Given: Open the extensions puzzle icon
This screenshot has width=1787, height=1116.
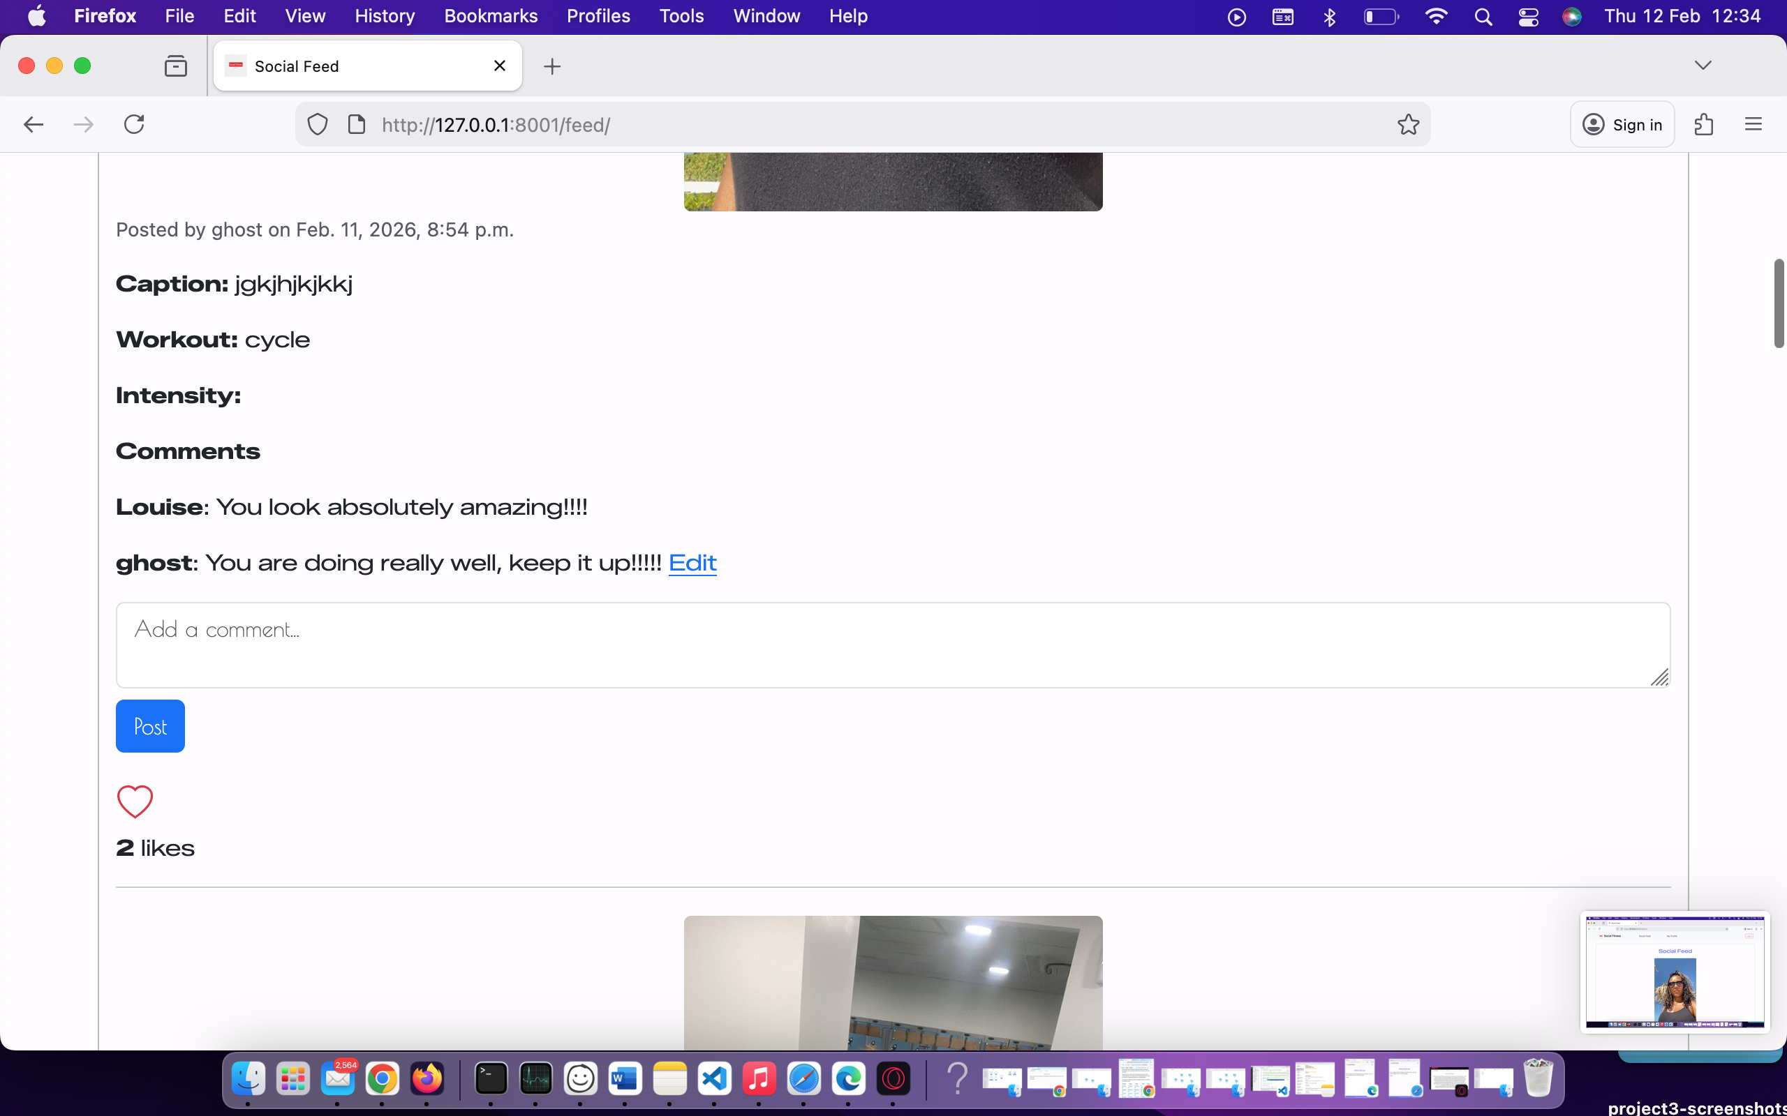Looking at the screenshot, I should click(1705, 123).
